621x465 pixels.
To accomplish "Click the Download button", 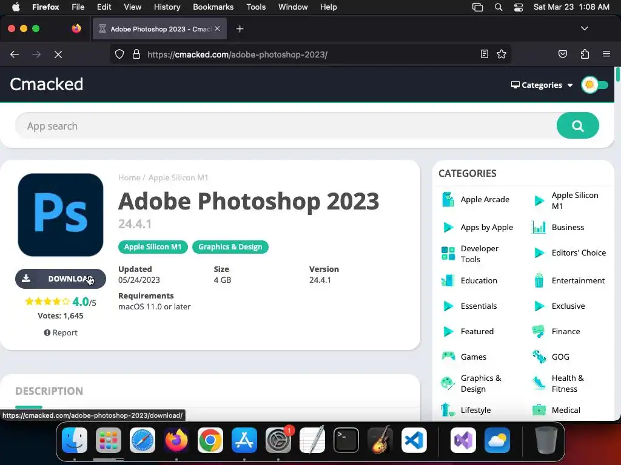I will click(x=61, y=279).
